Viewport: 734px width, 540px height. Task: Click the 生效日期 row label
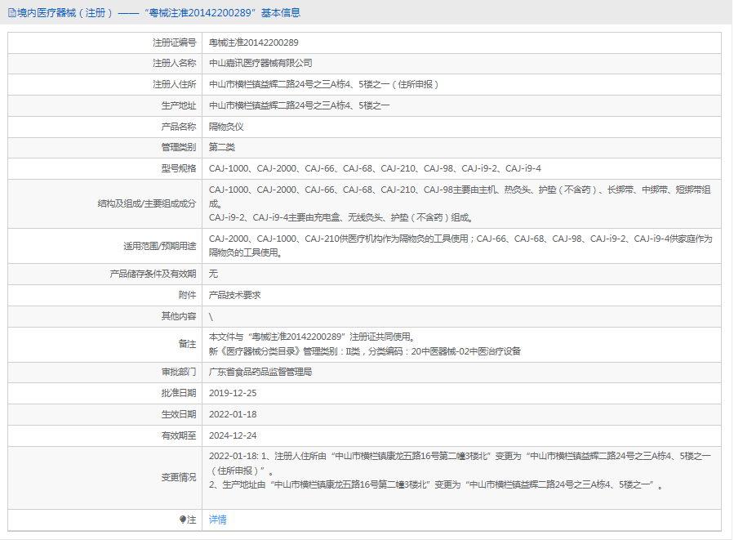[x=179, y=414]
